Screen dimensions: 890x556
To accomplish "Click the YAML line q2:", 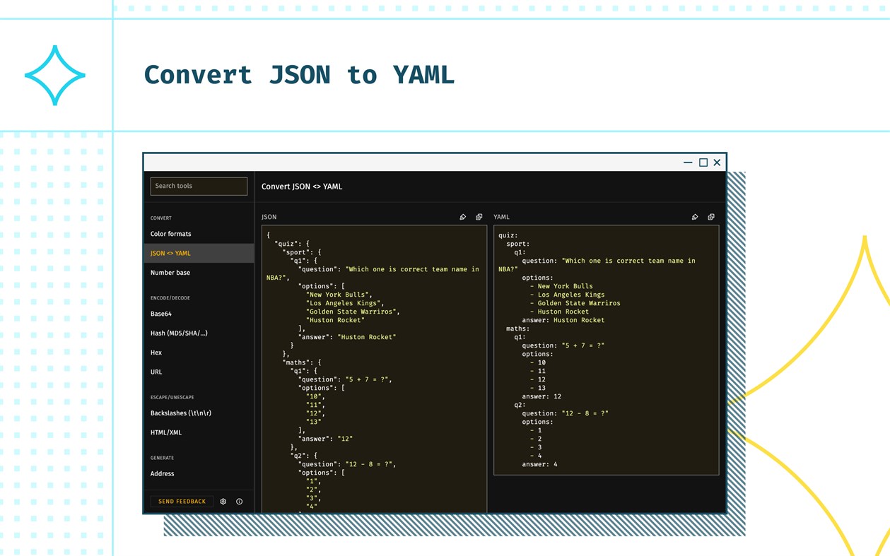I will pyautogui.click(x=520, y=405).
